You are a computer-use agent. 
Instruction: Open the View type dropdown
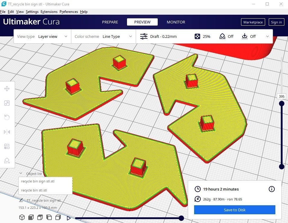42,36
